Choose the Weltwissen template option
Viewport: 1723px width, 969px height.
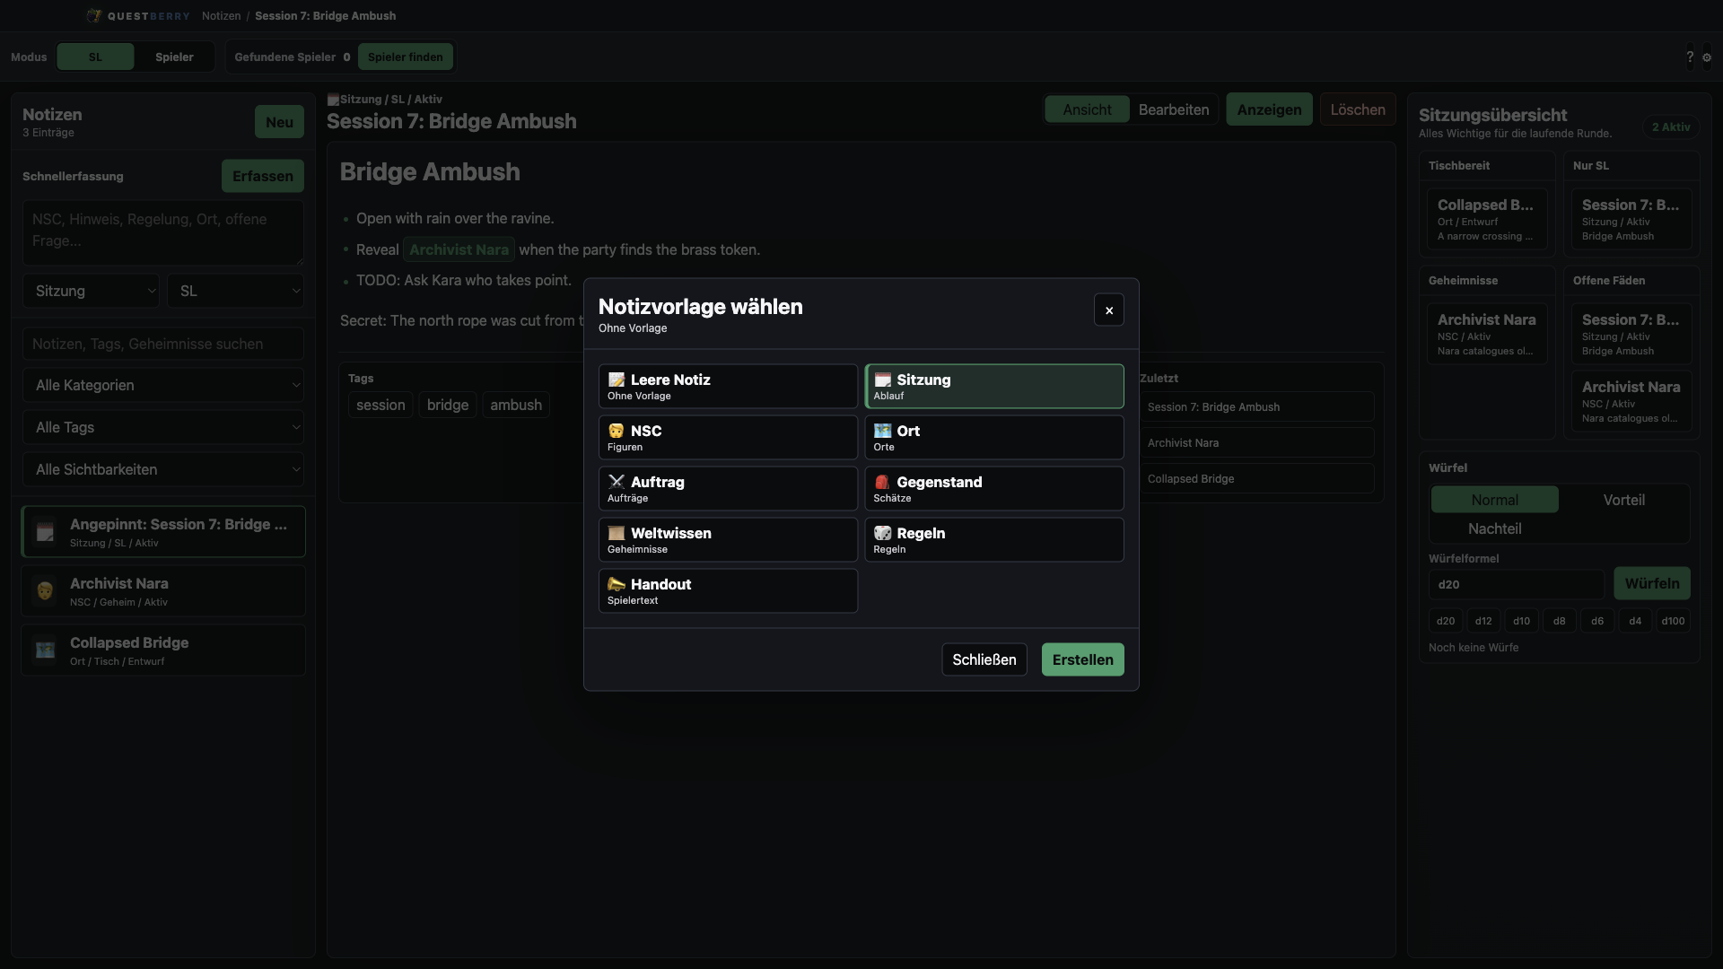[728, 540]
